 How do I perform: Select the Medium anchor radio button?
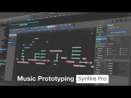coord(115,41)
